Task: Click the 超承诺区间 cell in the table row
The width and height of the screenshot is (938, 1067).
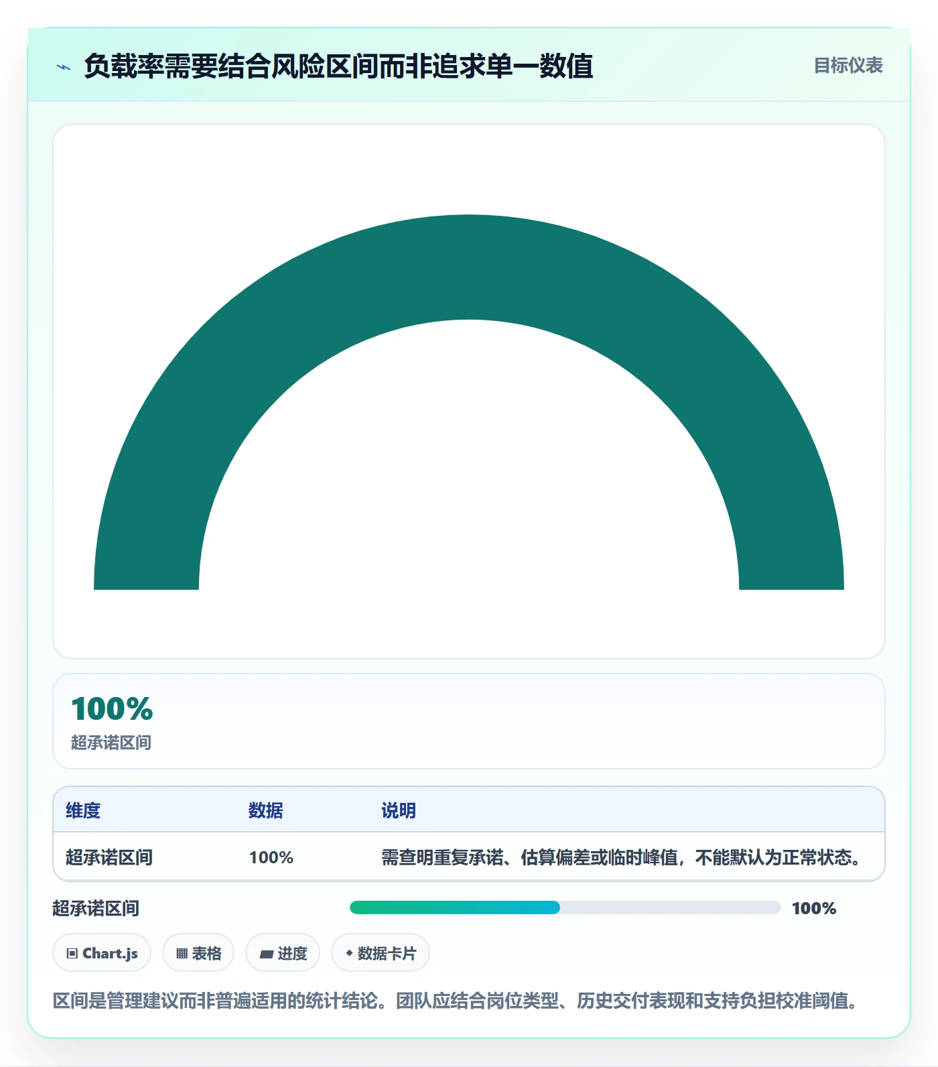Action: click(109, 857)
